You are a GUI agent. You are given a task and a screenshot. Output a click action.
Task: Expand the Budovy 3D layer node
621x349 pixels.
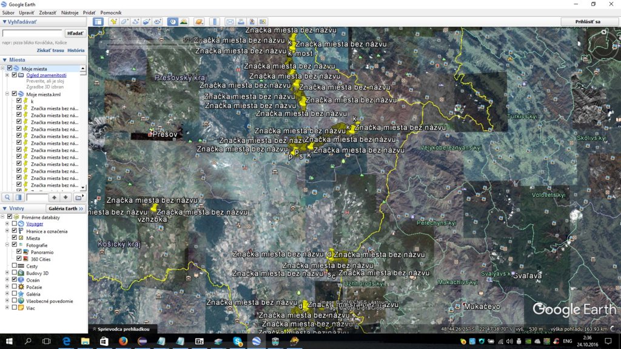click(7, 273)
